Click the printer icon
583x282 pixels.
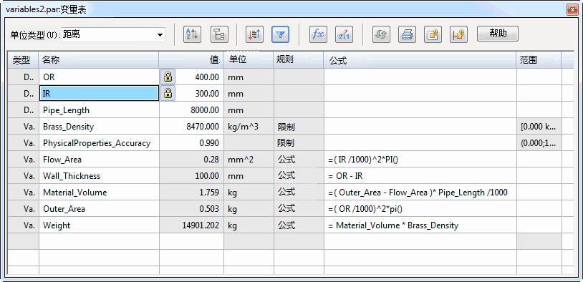(x=407, y=34)
